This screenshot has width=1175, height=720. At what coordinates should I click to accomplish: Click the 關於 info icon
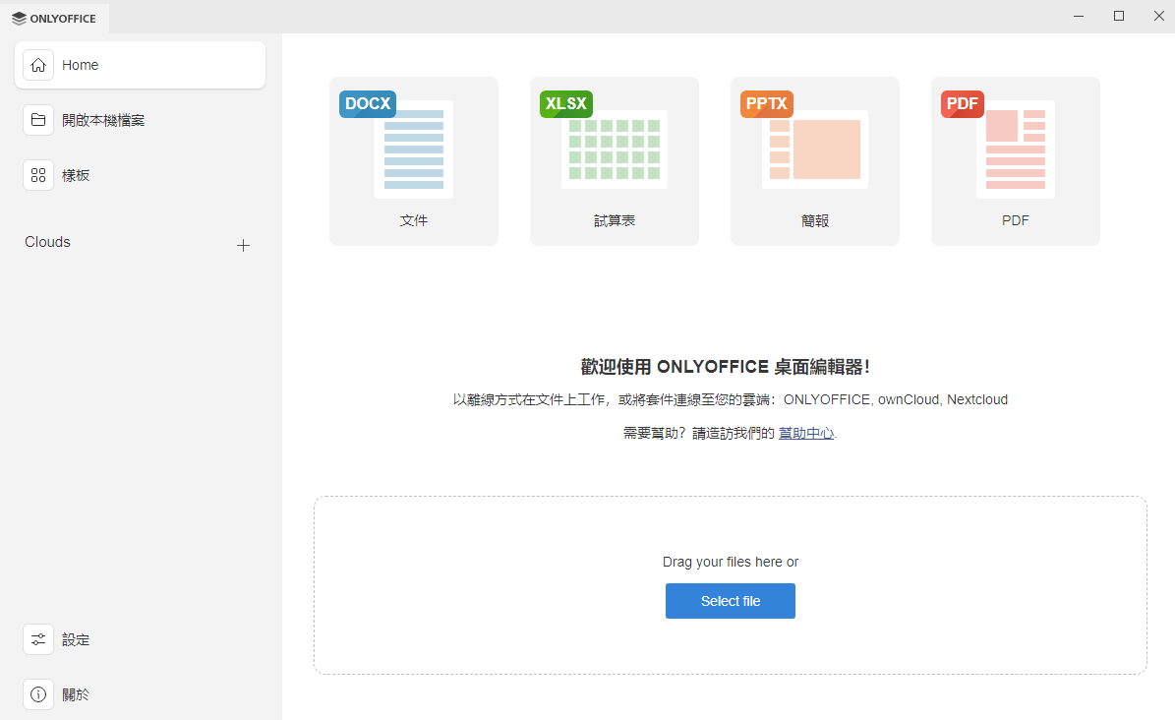pyautogui.click(x=38, y=694)
